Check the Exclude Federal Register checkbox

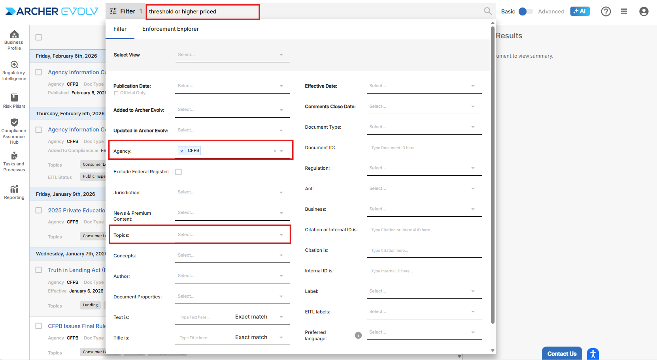(x=179, y=172)
